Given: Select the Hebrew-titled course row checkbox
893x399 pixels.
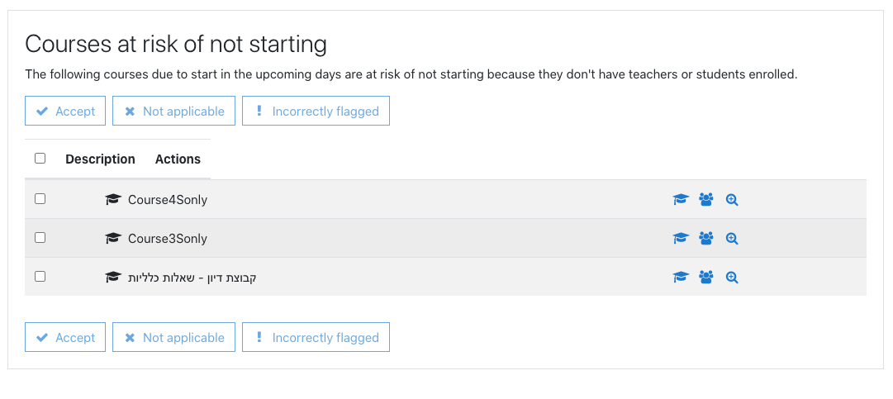Looking at the screenshot, I should [40, 276].
